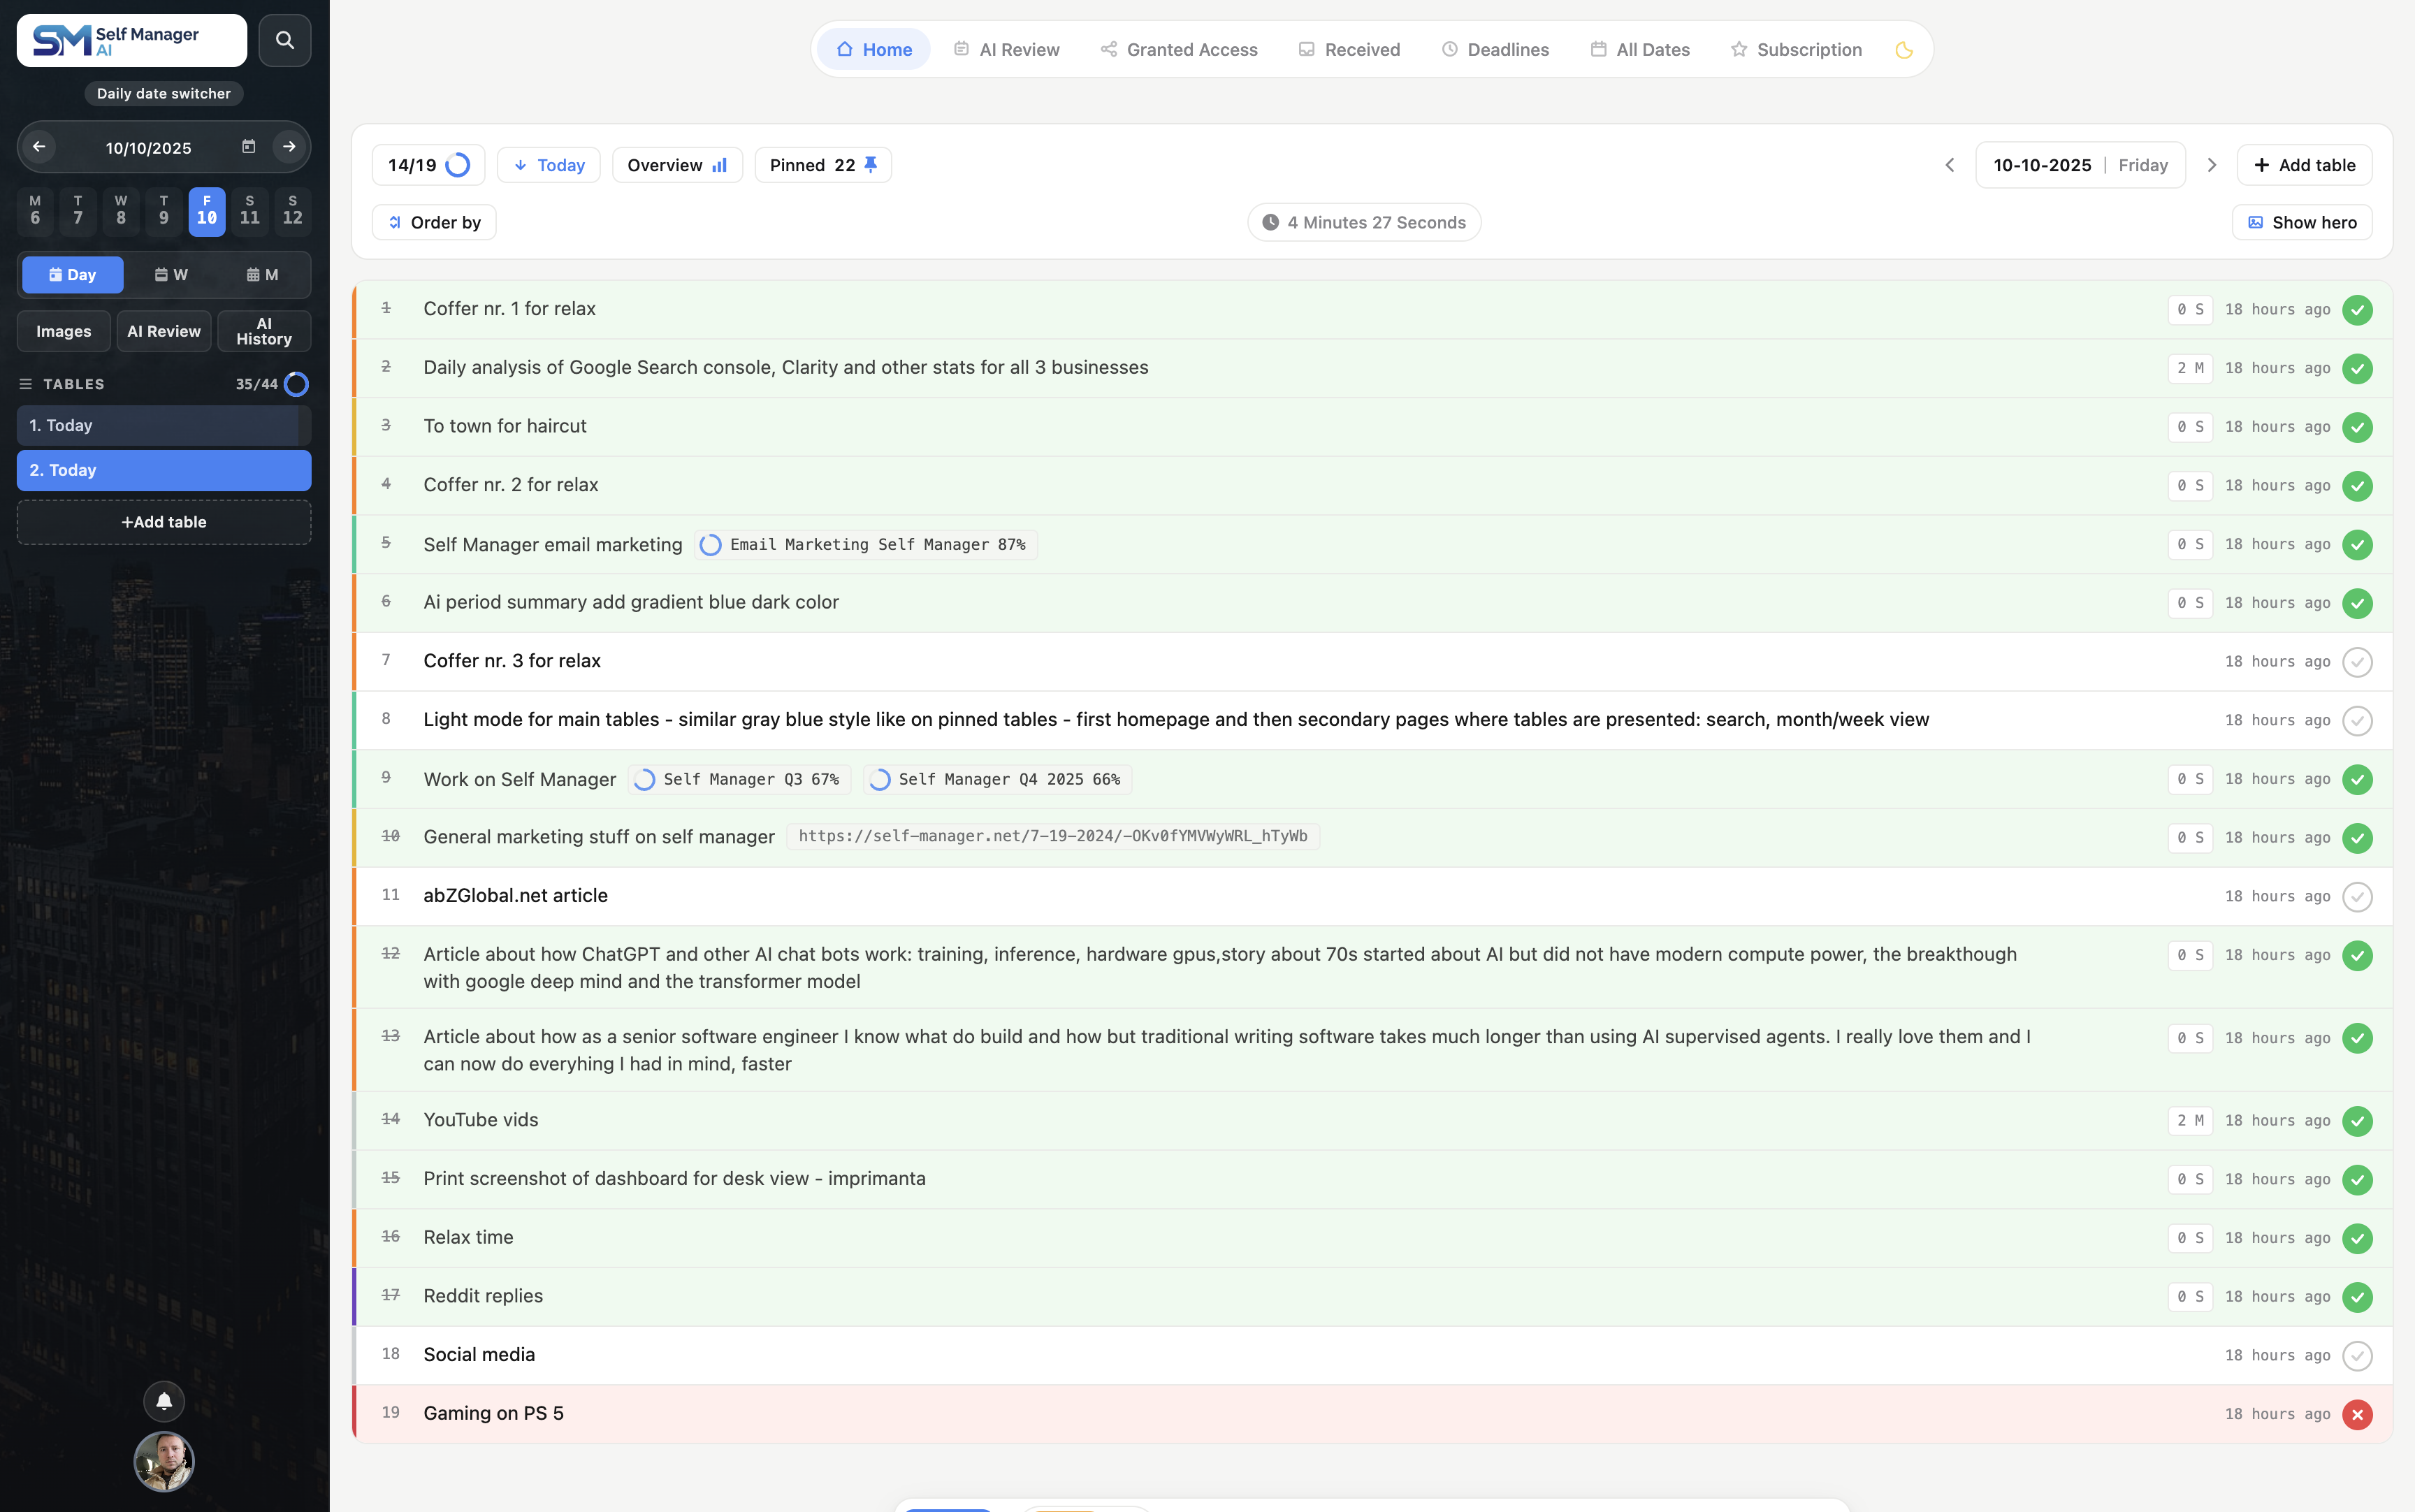The height and width of the screenshot is (1512, 2415).
Task: Click the Show hero button
Action: click(2301, 222)
